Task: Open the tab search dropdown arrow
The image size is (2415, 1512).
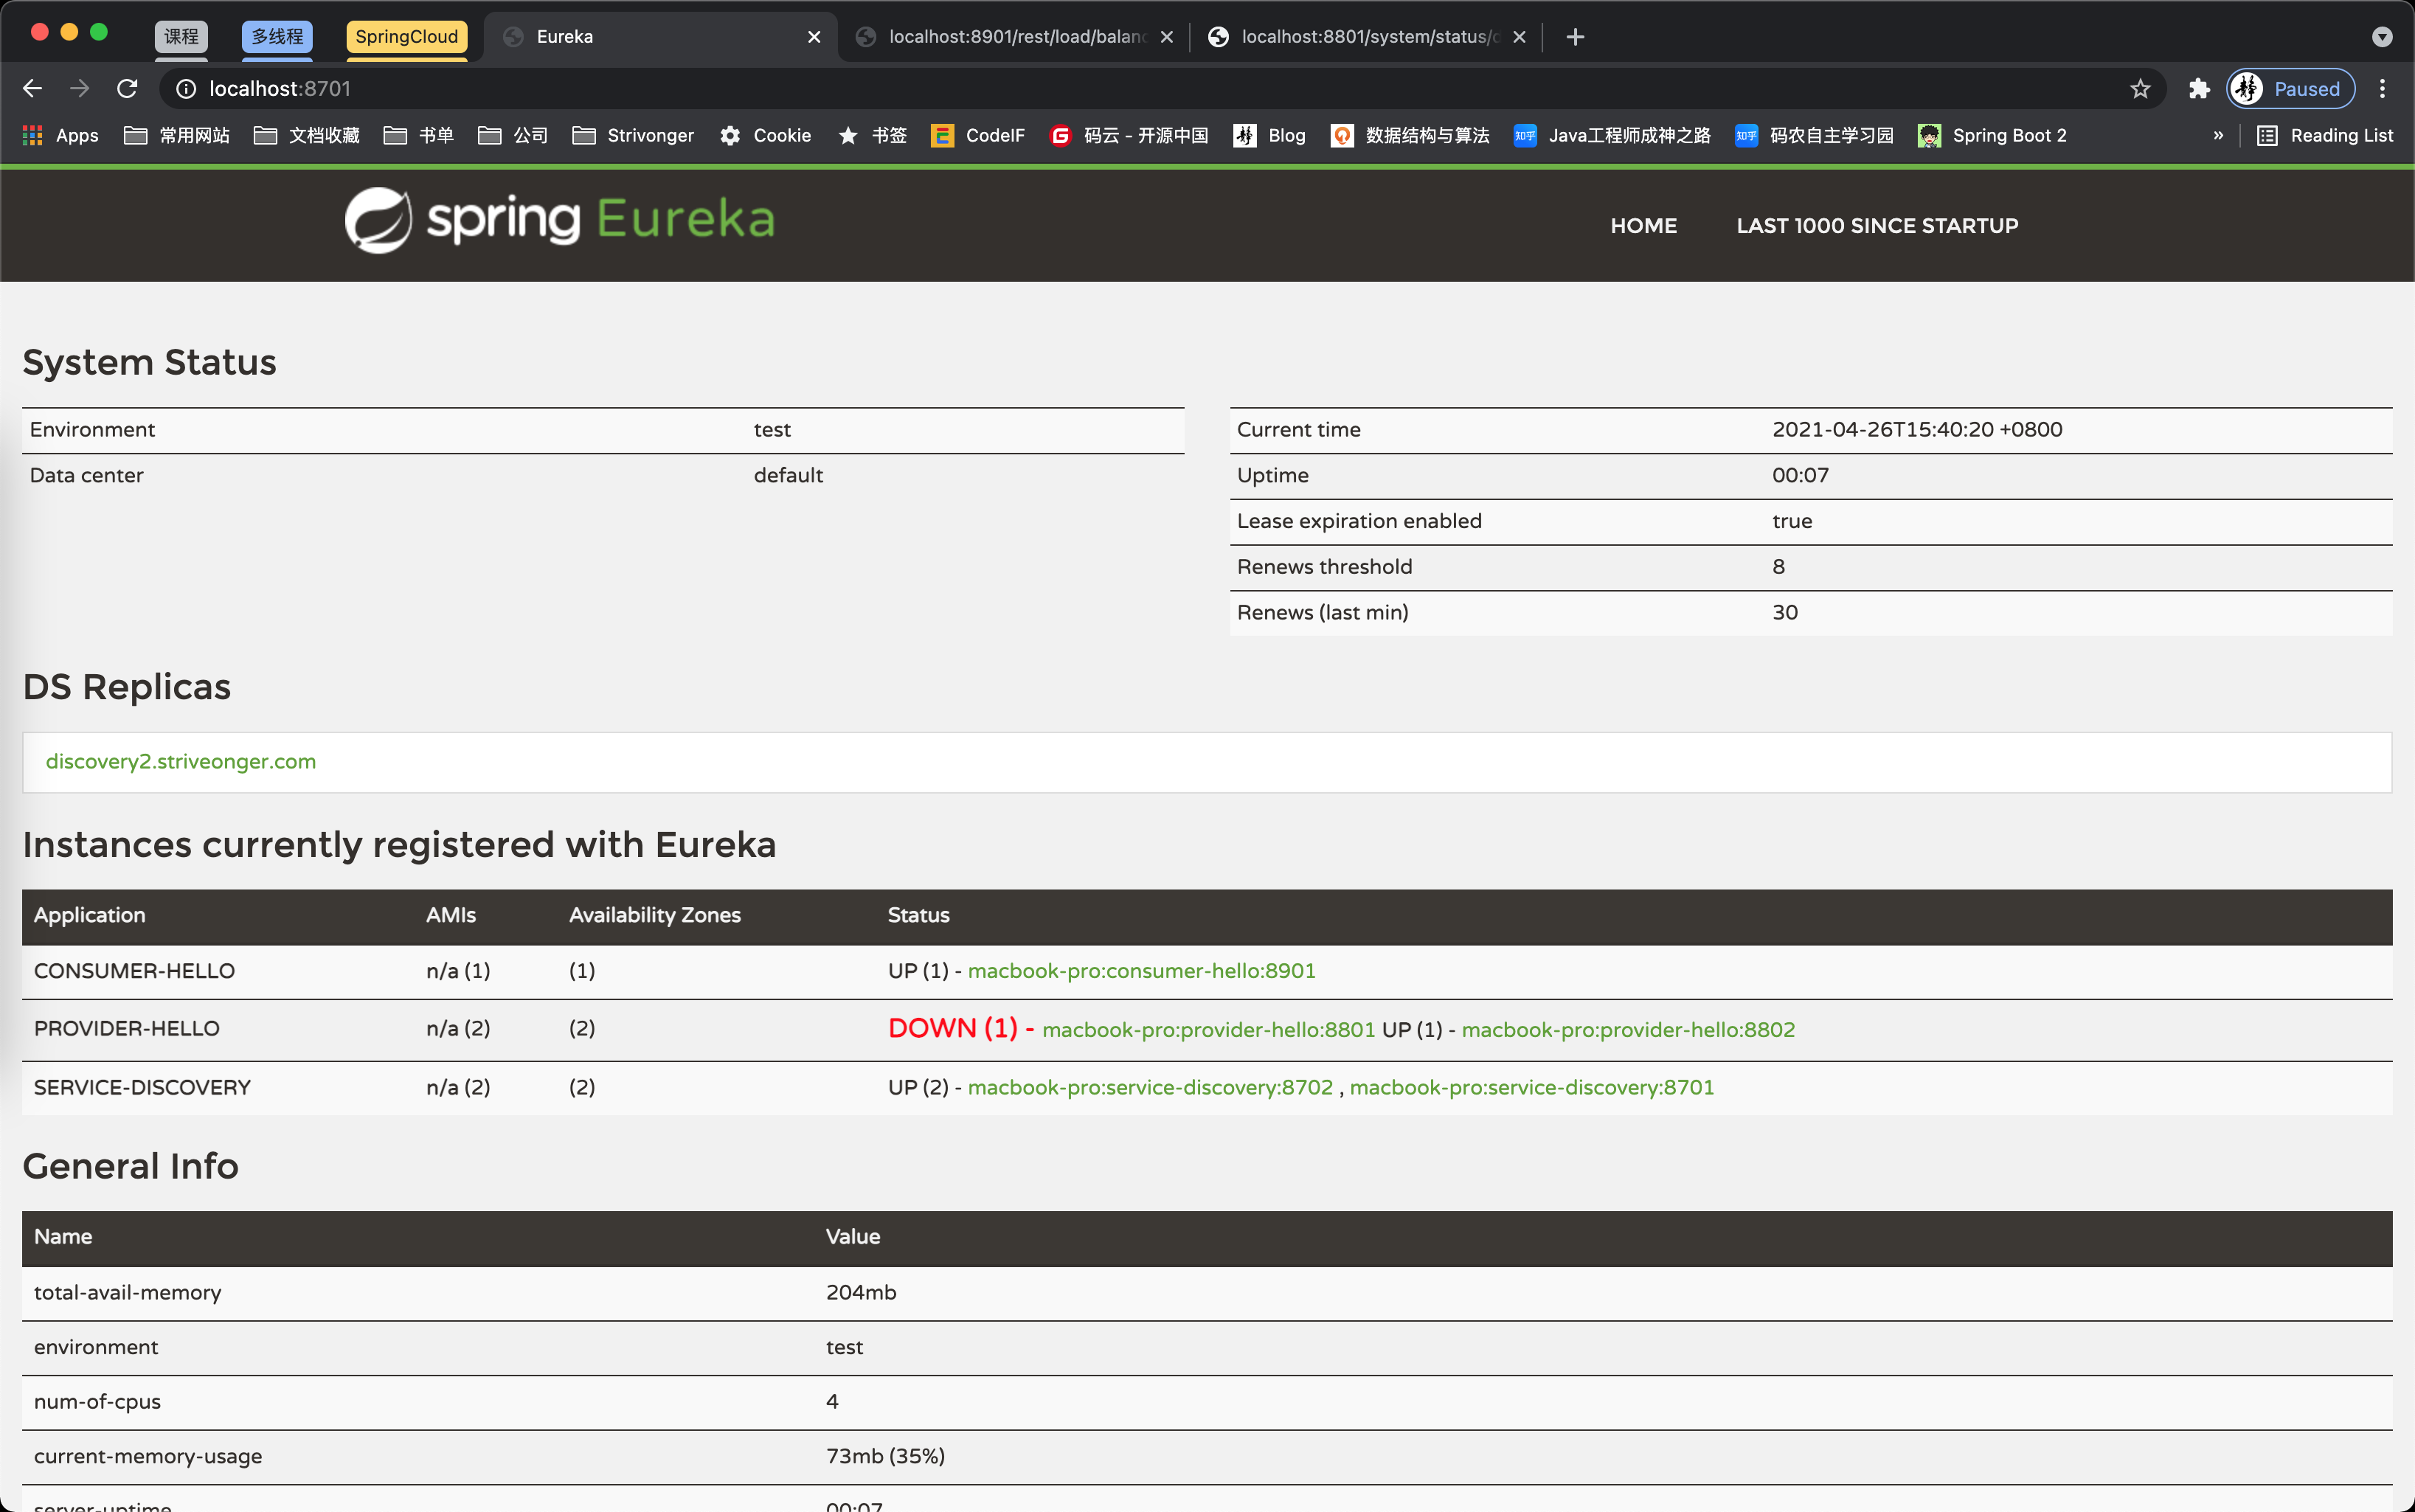Action: coord(2382,37)
